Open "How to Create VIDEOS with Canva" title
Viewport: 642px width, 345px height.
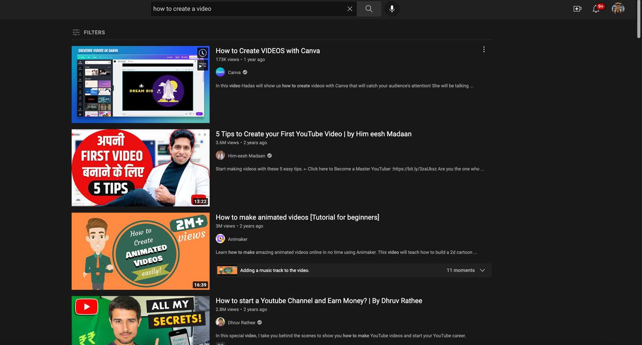click(x=268, y=51)
